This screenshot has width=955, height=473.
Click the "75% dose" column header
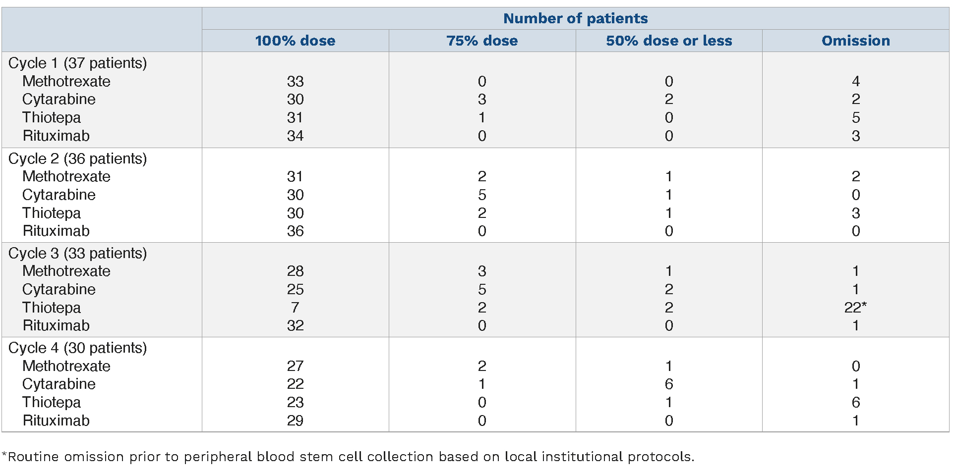point(482,41)
